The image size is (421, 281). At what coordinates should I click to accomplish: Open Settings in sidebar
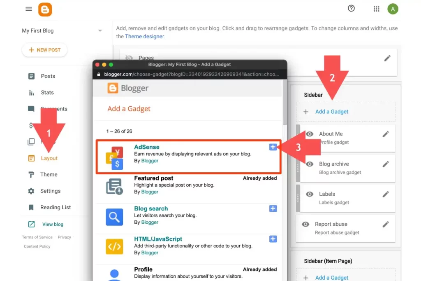50,191
